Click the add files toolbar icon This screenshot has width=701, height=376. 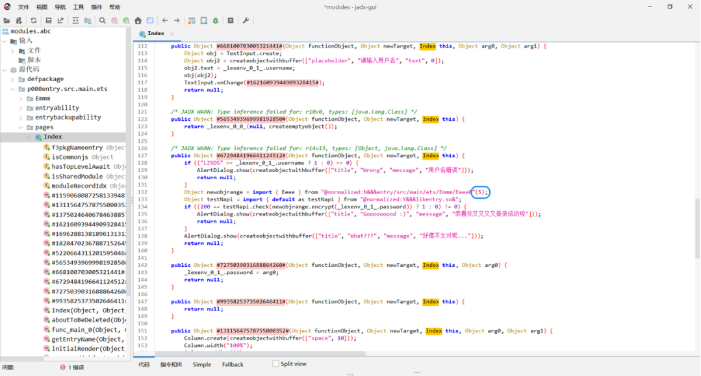19,21
